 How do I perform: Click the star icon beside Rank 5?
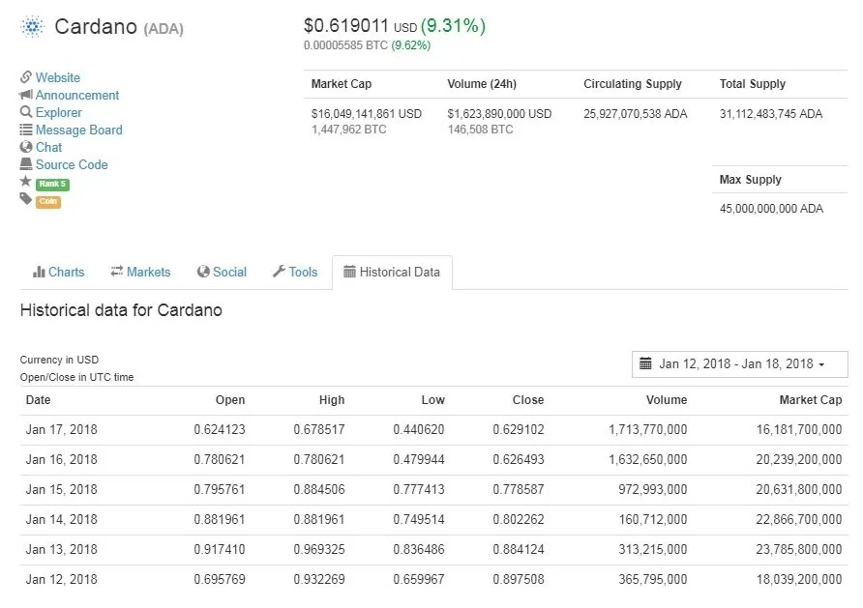pos(25,181)
